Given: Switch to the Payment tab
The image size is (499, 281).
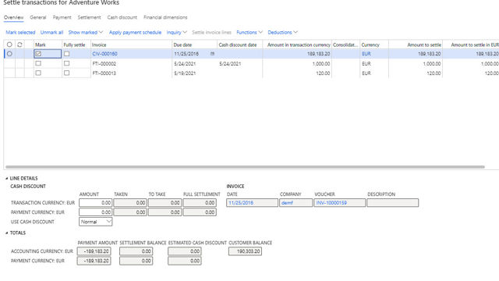Looking at the screenshot, I should click(62, 17).
